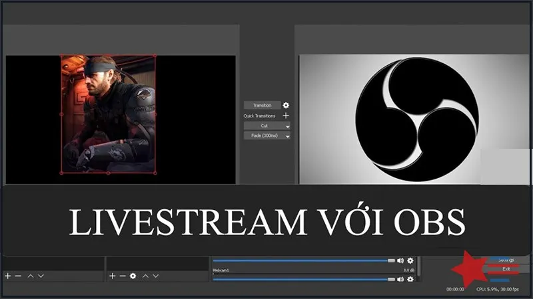
Task: Click the 0.0 dB level readout
Action: [409, 270]
